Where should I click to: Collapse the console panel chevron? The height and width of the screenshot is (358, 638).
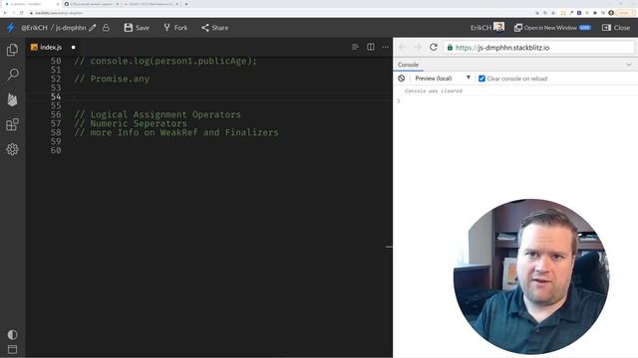[629, 65]
